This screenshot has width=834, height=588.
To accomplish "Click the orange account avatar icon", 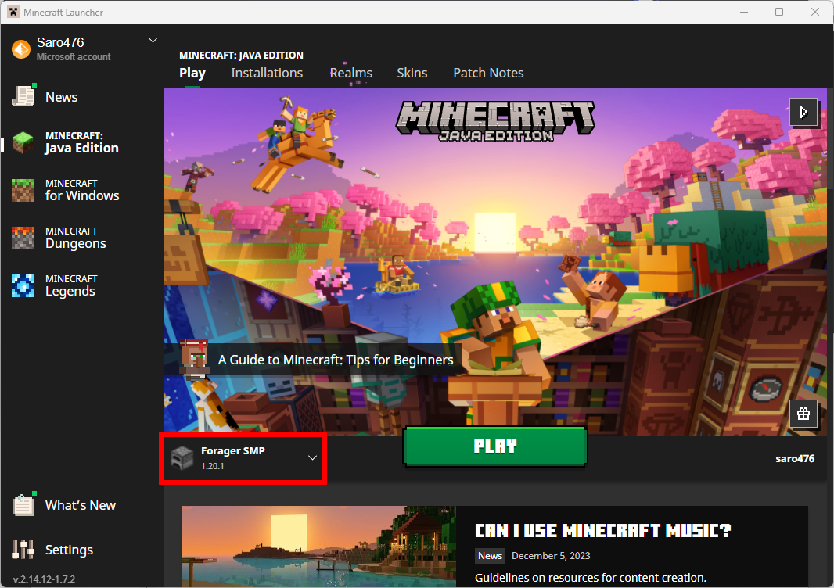I will pyautogui.click(x=21, y=49).
